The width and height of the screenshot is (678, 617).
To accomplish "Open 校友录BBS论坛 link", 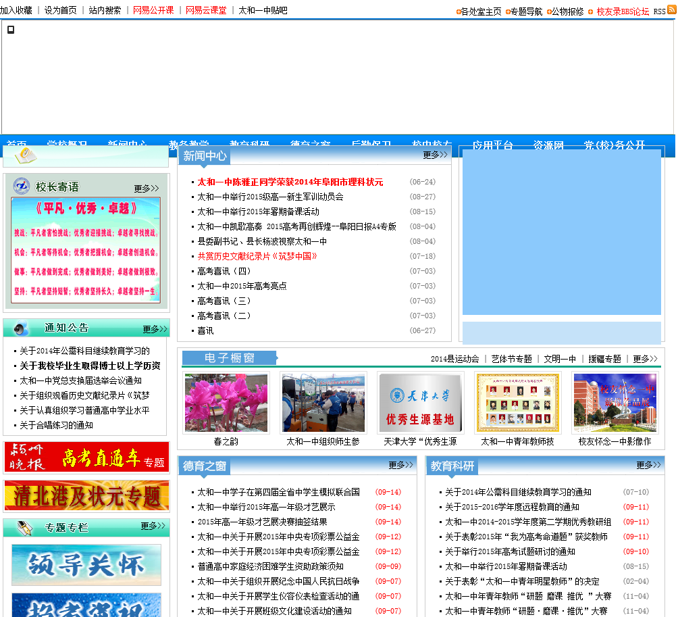I will pyautogui.click(x=623, y=11).
